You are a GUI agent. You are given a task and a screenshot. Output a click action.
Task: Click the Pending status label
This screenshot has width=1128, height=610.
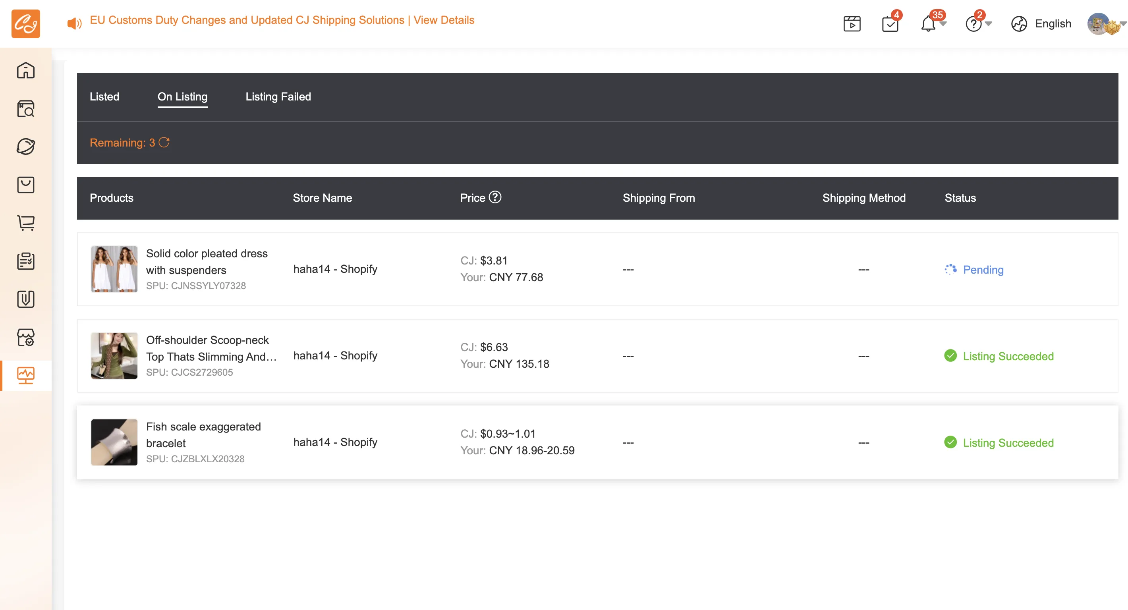click(983, 270)
